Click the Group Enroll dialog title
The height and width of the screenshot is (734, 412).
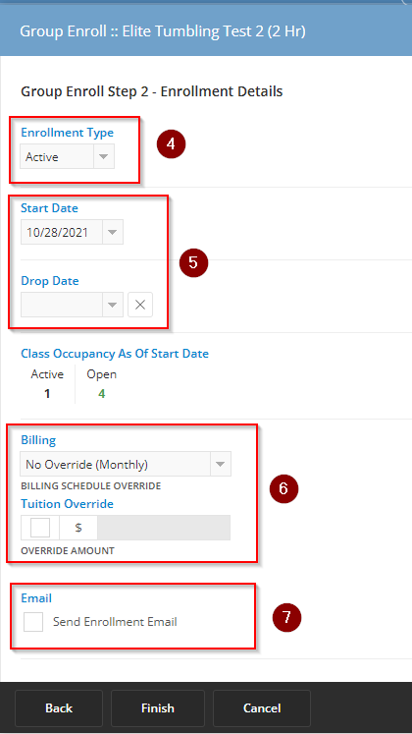pos(163,31)
